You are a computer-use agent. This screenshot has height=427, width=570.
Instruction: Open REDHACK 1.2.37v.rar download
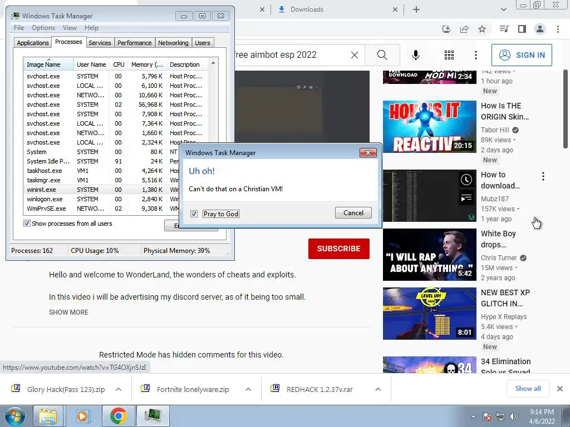point(319,389)
